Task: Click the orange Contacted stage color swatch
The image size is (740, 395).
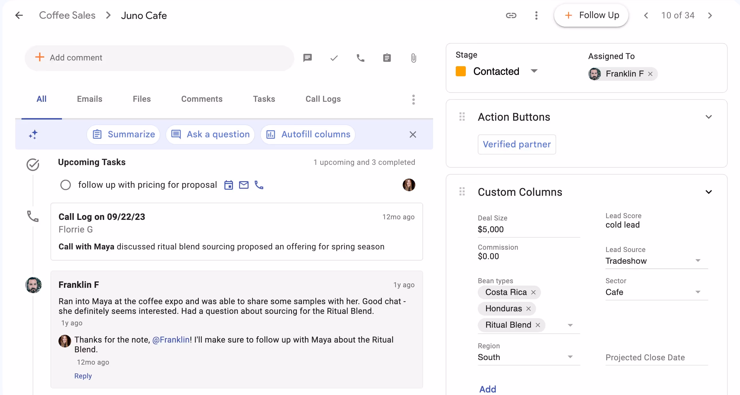Action: tap(460, 71)
